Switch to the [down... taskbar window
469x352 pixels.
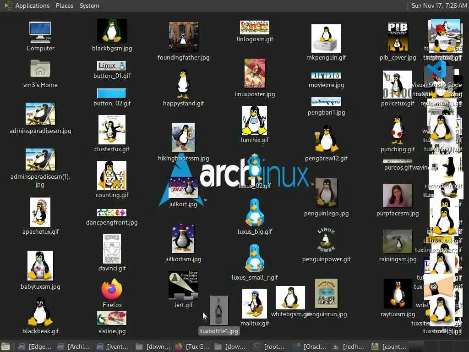[x=153, y=346]
